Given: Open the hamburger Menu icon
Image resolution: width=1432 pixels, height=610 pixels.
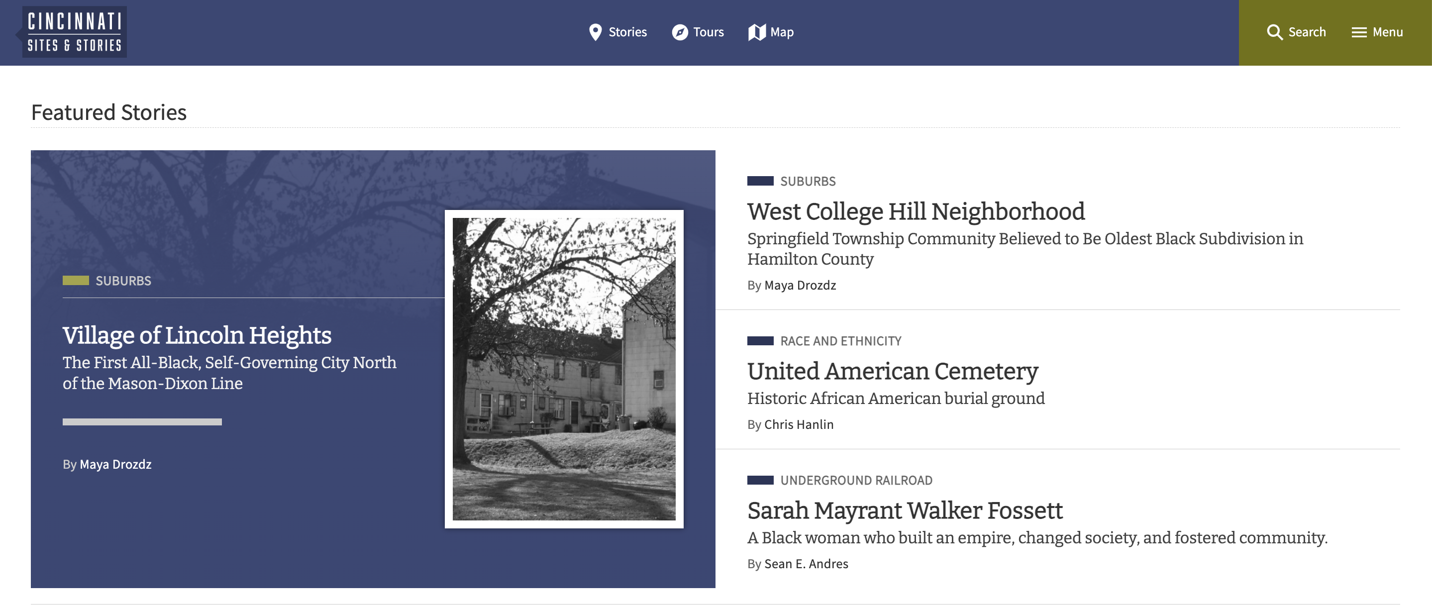Looking at the screenshot, I should click(1359, 32).
